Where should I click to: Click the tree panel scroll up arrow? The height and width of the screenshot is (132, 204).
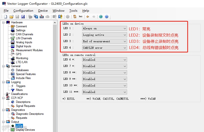click(55, 23)
